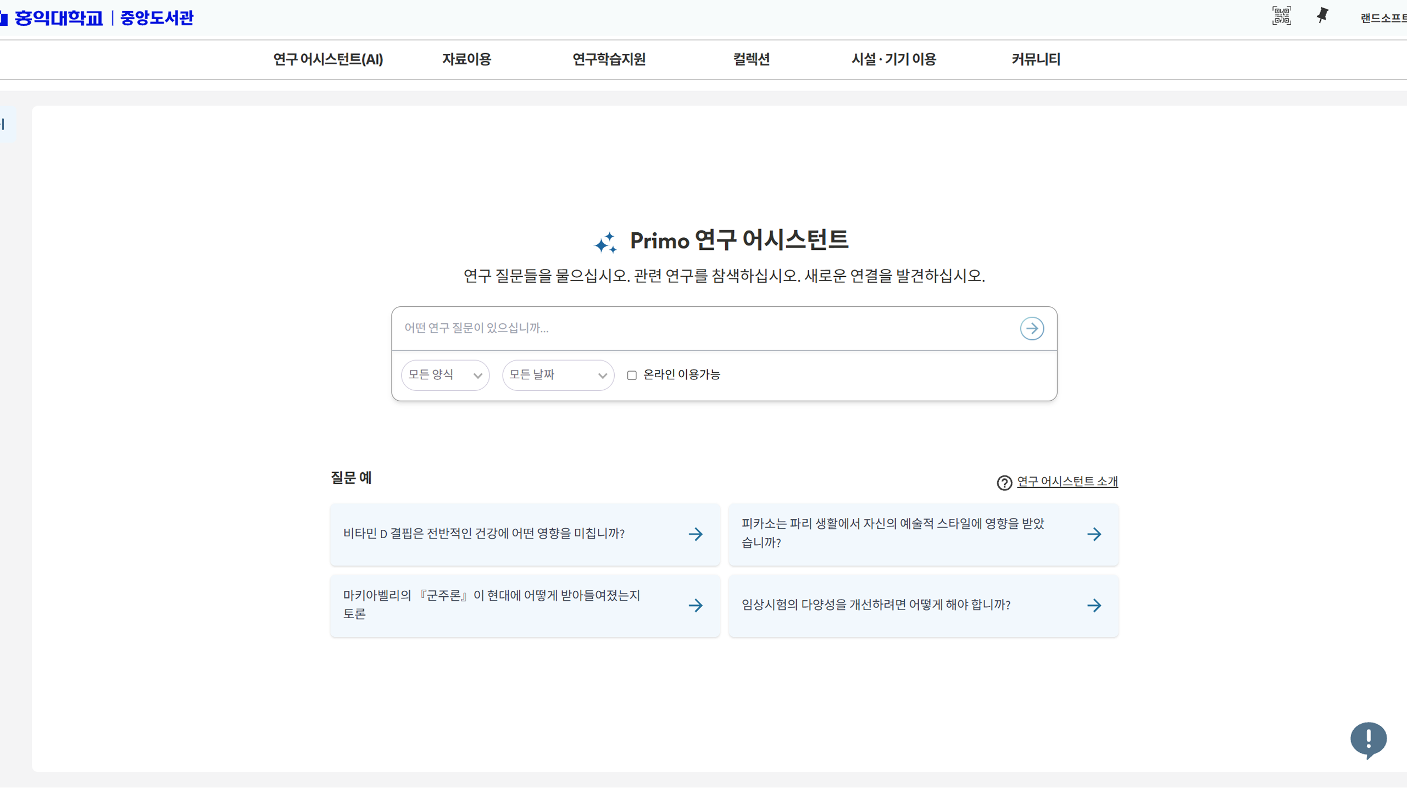Select the 비타민 D 결핍 example question
This screenshot has width=1407, height=795.
coord(525,534)
